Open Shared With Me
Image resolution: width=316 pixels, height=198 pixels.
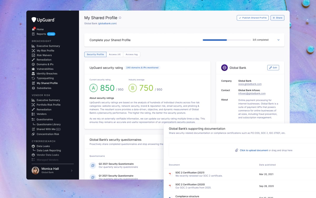pos(46,129)
